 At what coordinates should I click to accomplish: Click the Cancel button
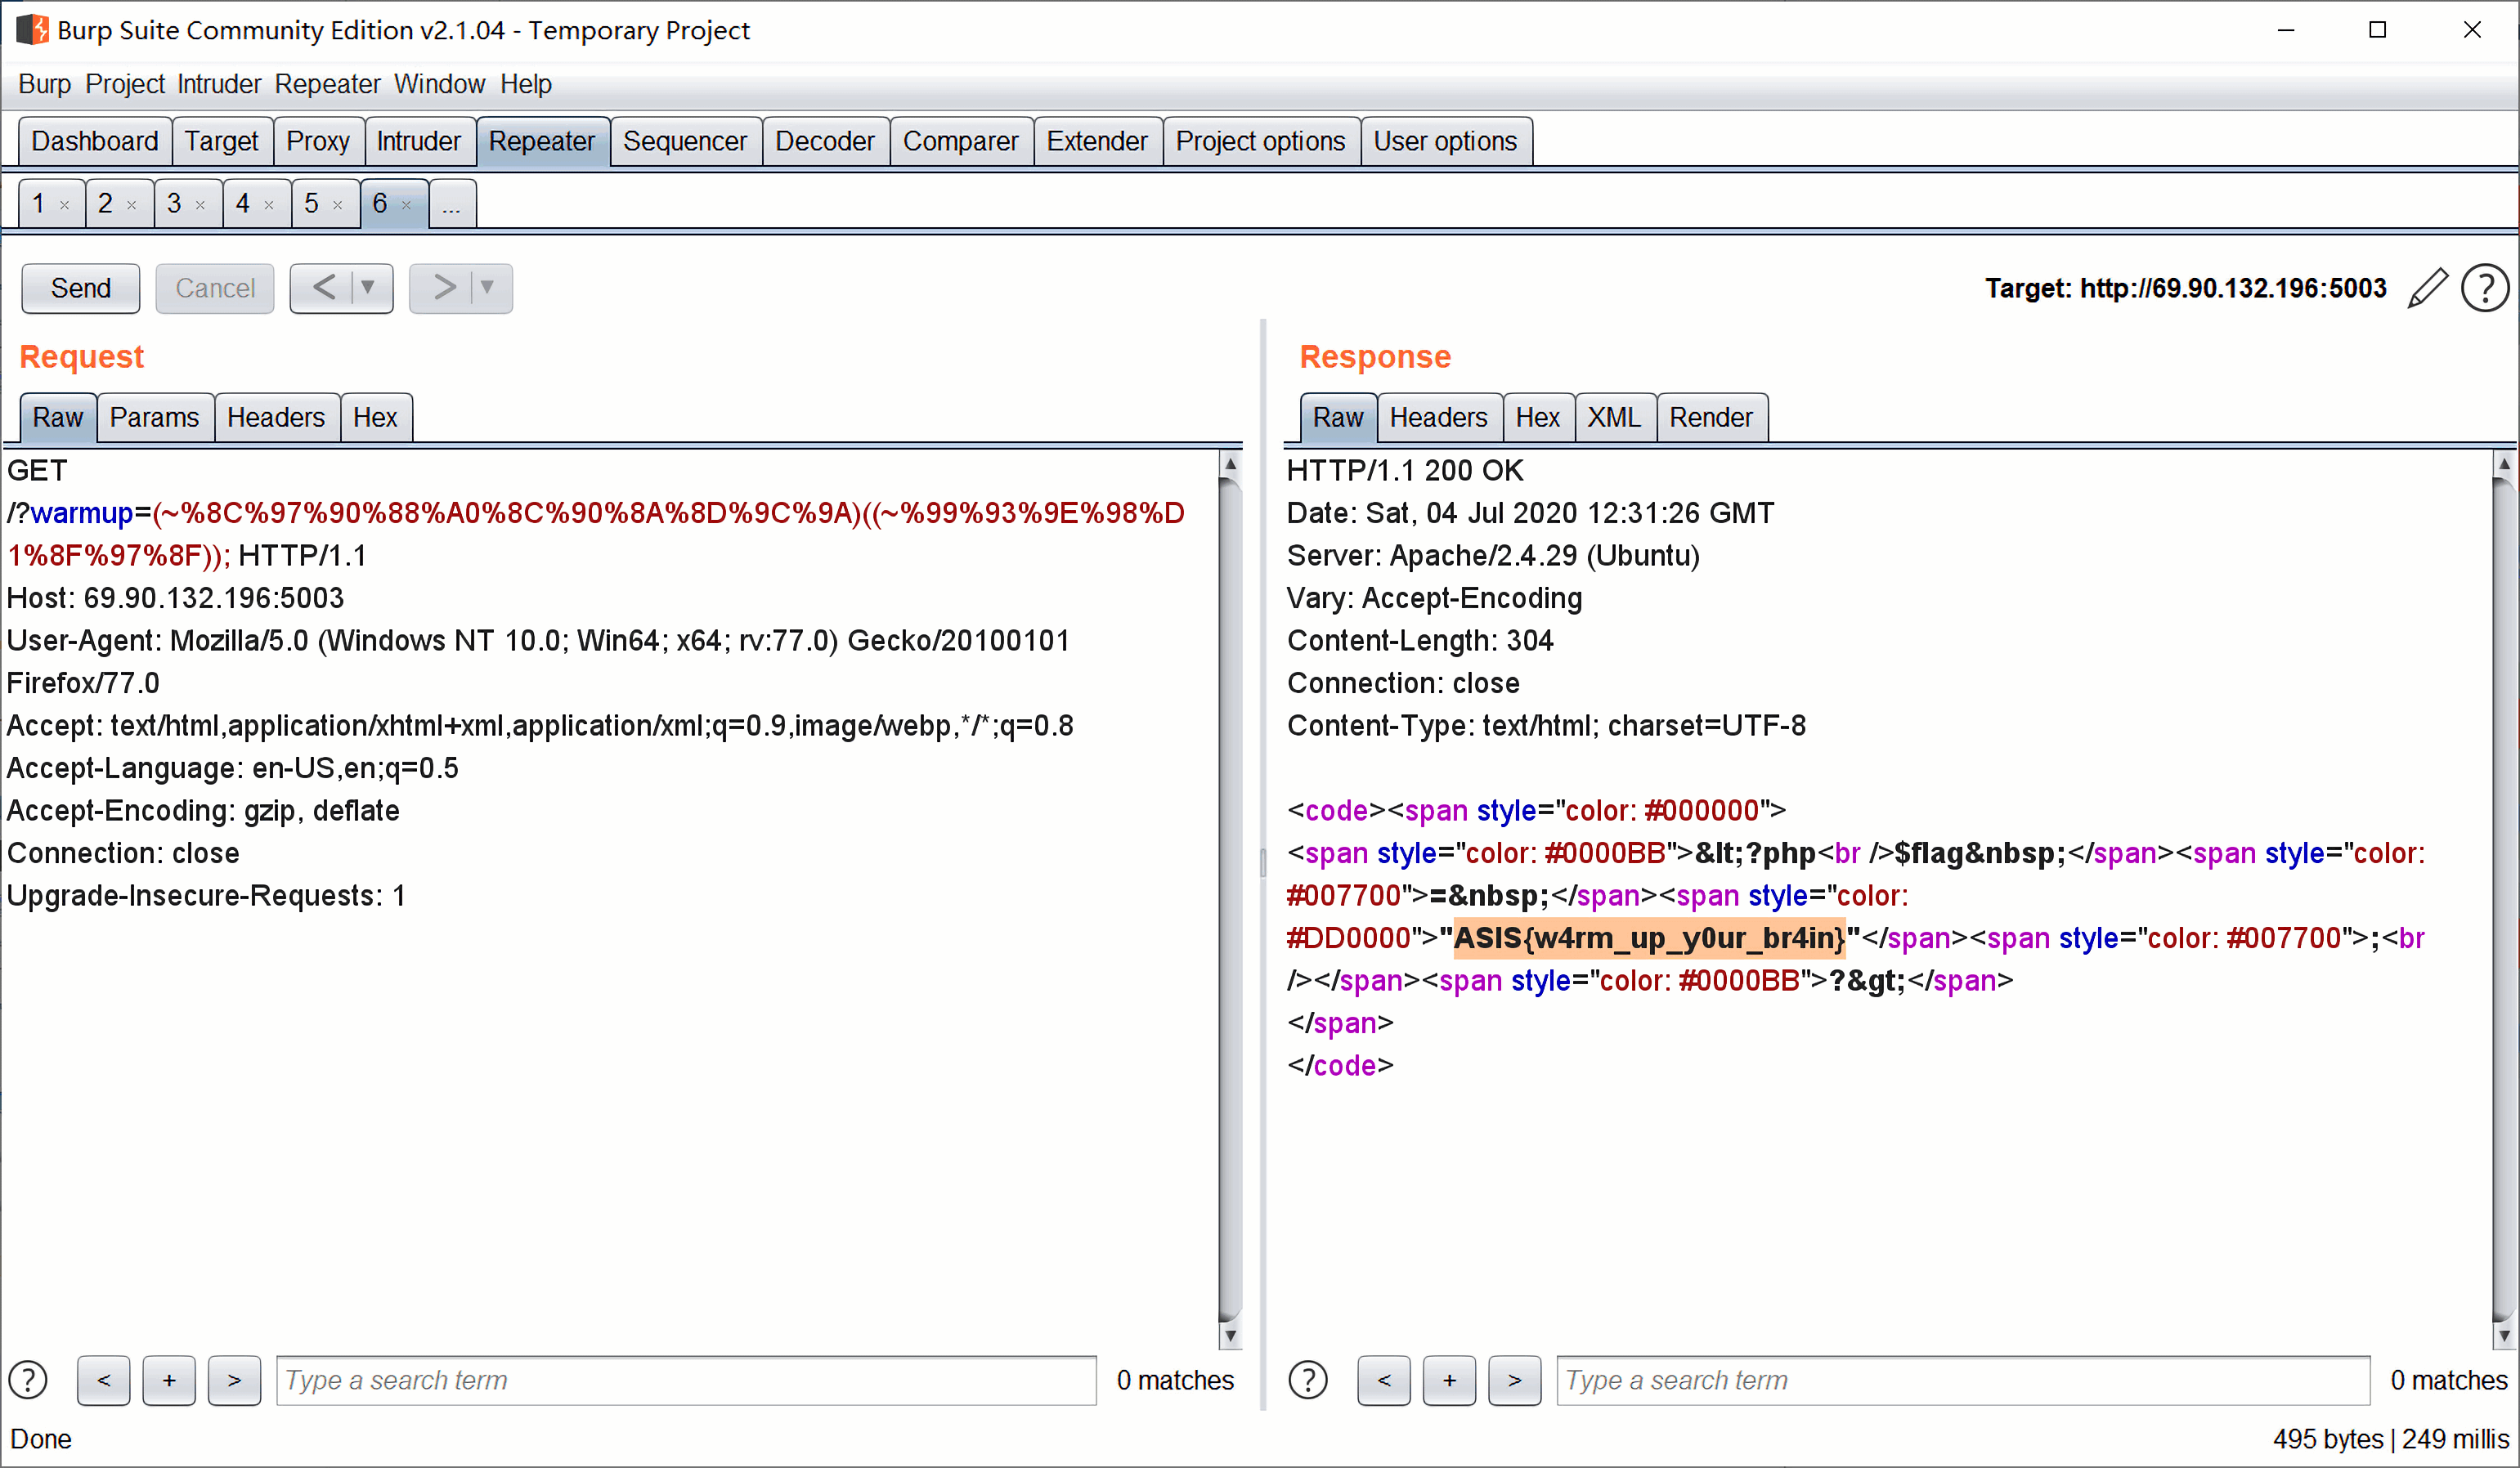[x=215, y=288]
